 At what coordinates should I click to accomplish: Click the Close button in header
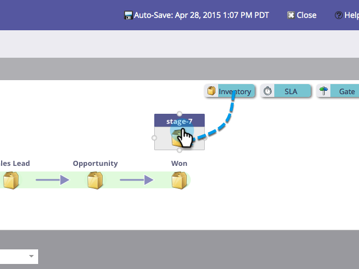(302, 15)
